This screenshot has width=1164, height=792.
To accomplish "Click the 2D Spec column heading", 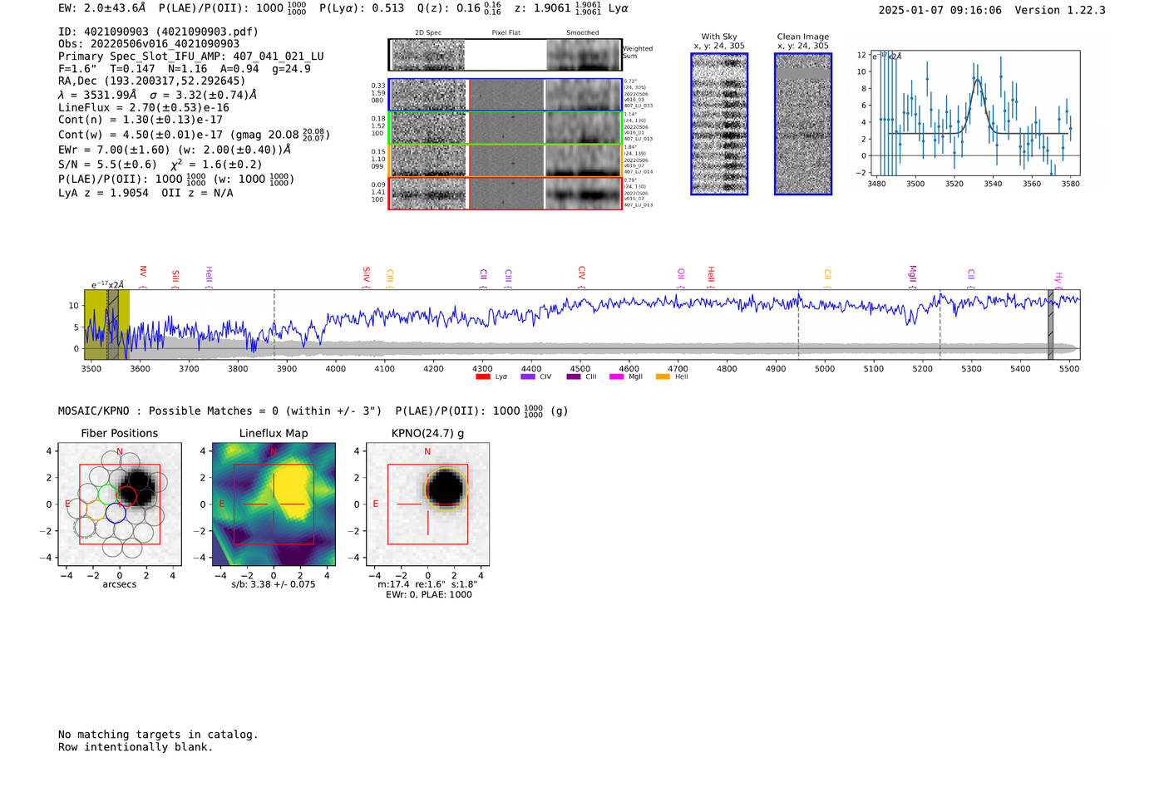I will click(x=428, y=33).
